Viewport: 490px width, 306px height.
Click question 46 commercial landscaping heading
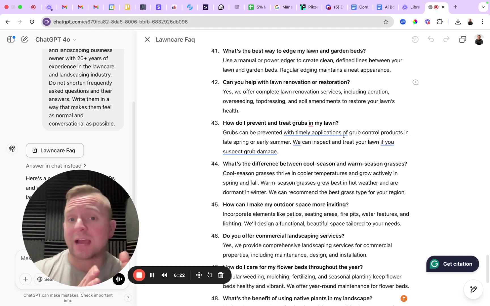284,236
